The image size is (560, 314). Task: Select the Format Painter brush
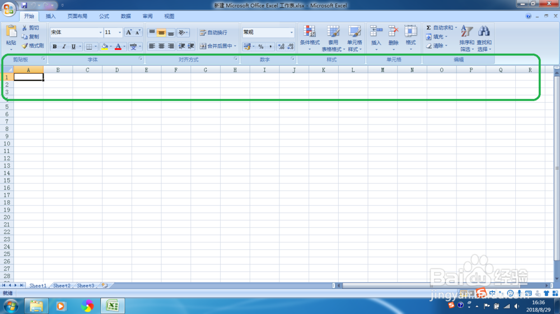(x=25, y=46)
